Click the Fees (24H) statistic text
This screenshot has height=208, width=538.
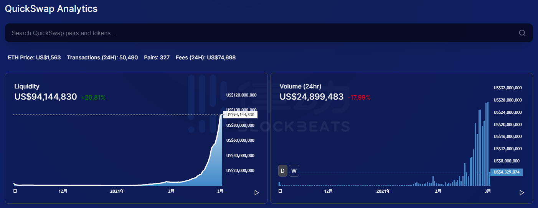206,57
